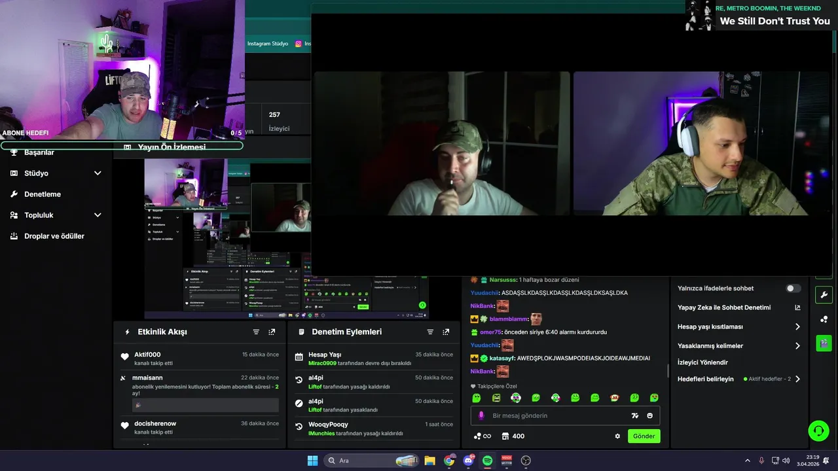Open the green clip side icon
Screen dimensions: 838x471
[824, 343]
